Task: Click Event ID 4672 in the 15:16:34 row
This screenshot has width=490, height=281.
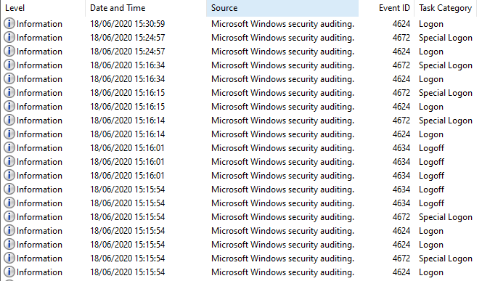Action: pos(401,65)
